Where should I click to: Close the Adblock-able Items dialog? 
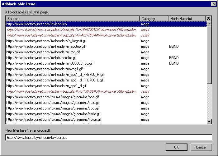point(213,4)
